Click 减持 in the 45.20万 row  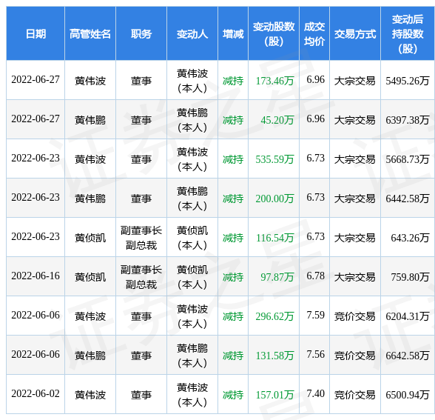(233, 120)
